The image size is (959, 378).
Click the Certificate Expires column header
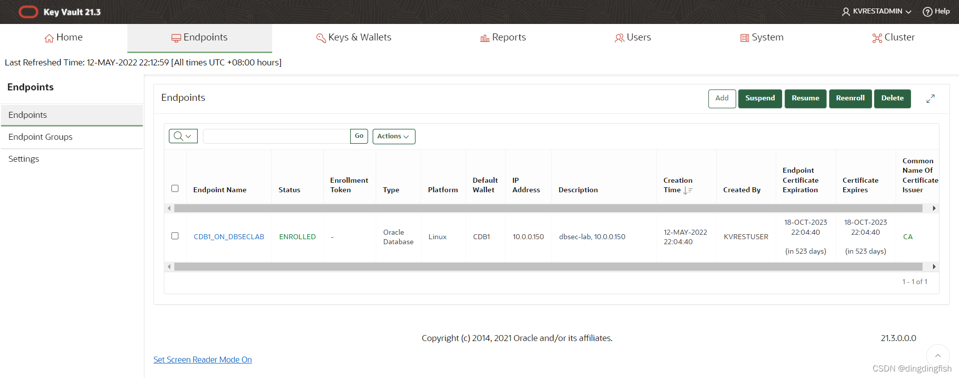[860, 185]
